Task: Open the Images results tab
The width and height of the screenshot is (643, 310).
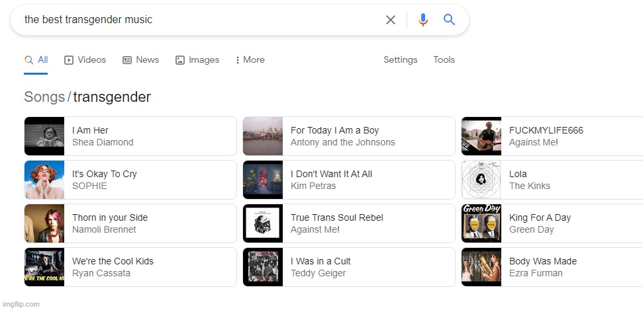Action: point(197,59)
